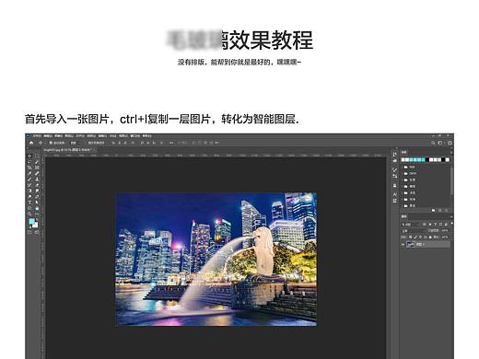Switch to the open document tab
The height and width of the screenshot is (359, 479).
coord(70,150)
